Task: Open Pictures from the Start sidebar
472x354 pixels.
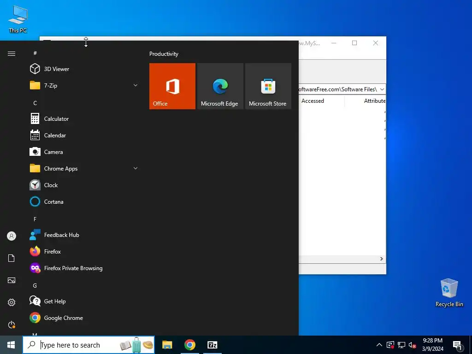Action: coord(12,280)
